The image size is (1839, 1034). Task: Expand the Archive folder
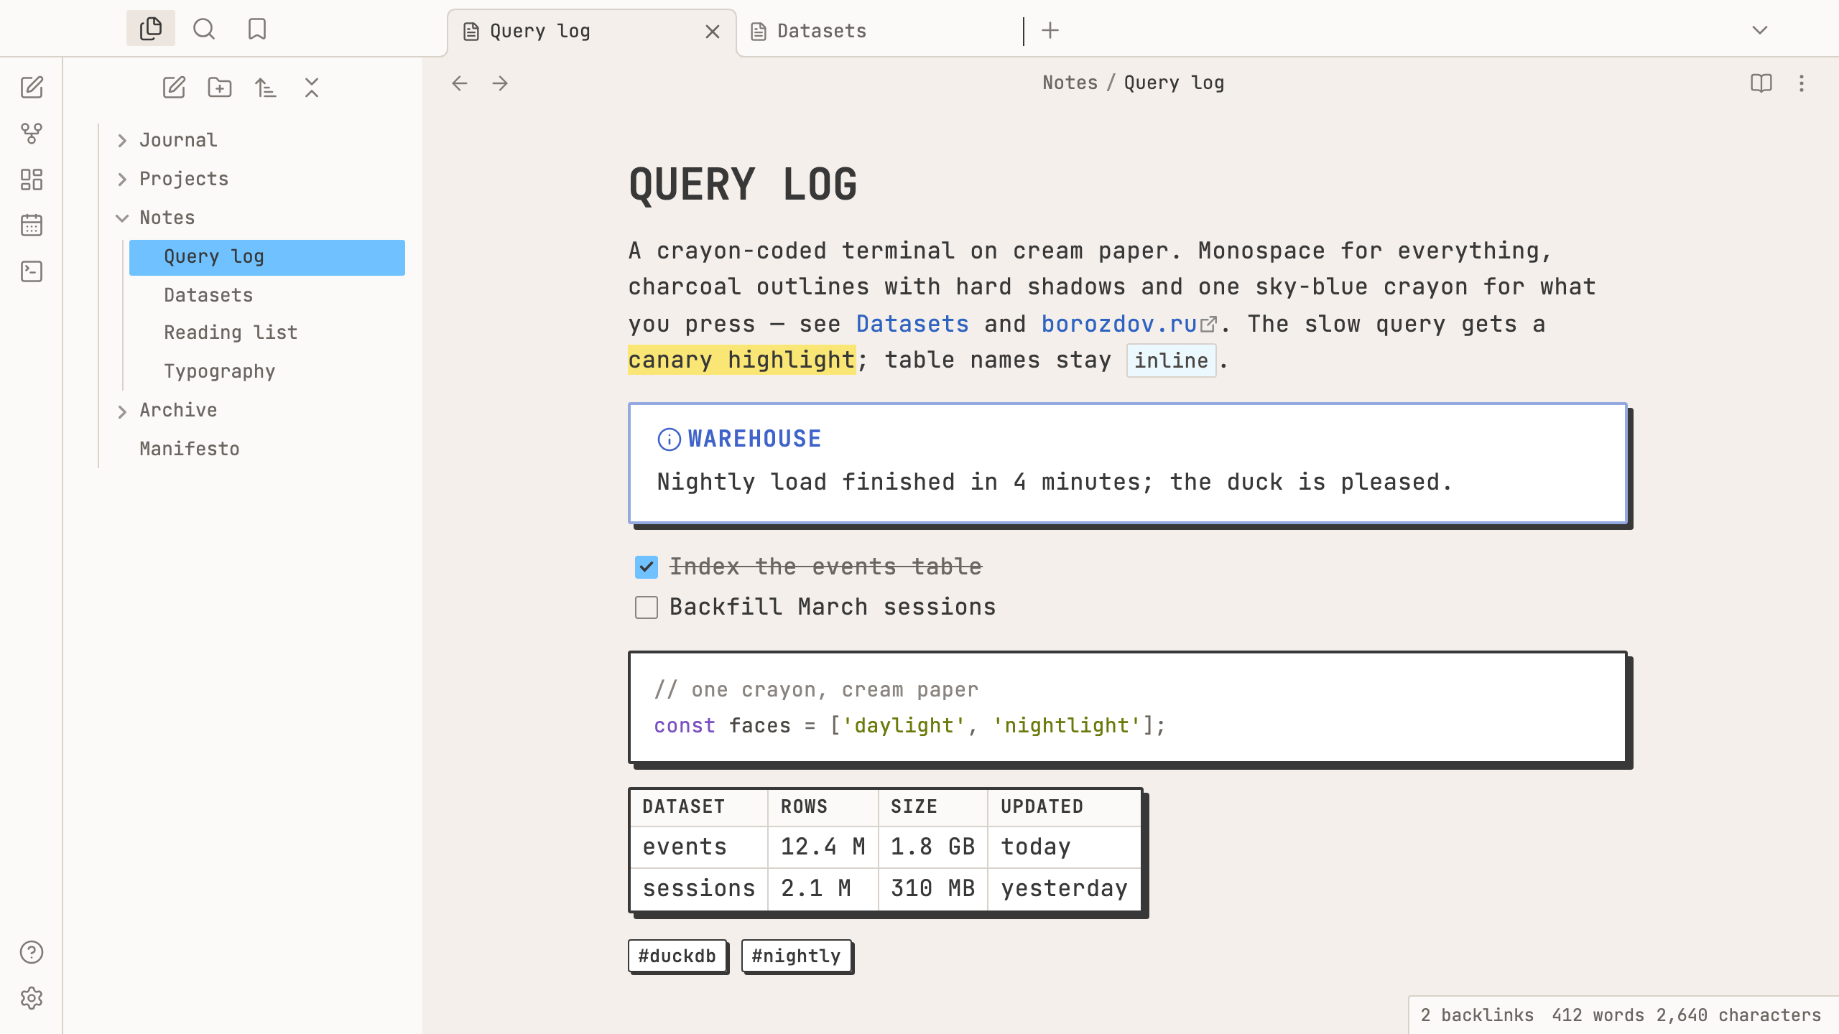[122, 411]
